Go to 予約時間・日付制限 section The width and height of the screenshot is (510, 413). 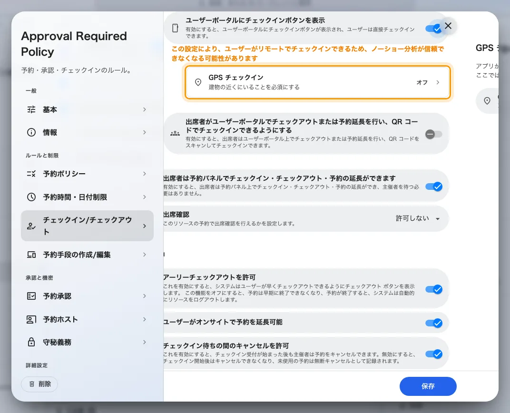point(87,197)
